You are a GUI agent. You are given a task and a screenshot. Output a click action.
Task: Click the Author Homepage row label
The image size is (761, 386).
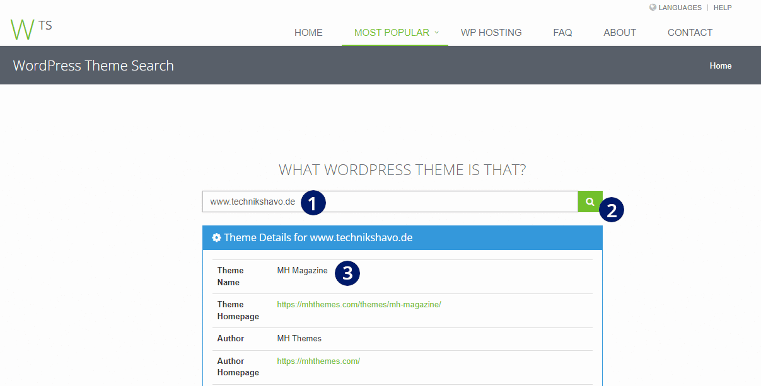click(238, 366)
